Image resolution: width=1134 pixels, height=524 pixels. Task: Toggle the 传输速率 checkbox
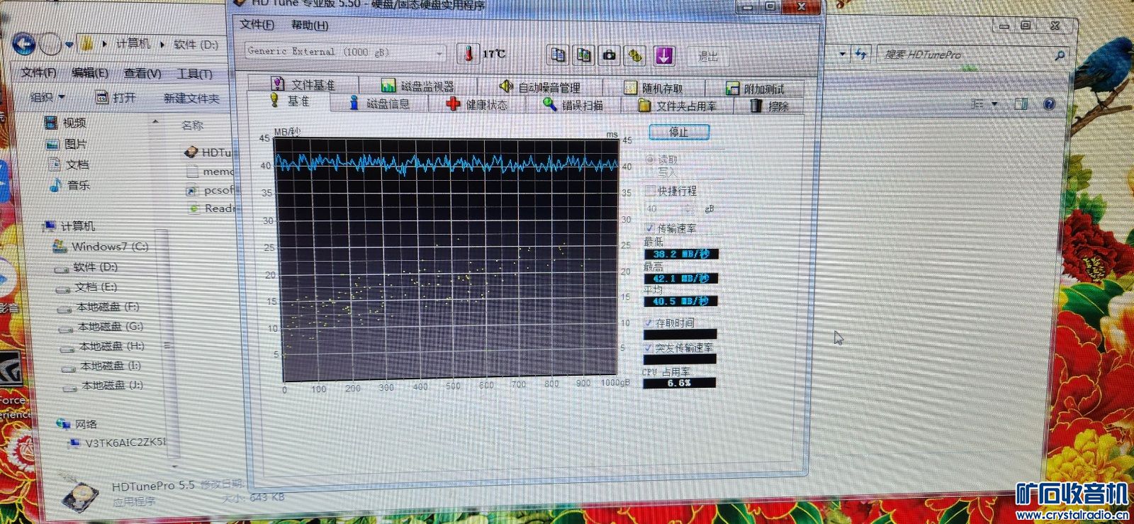coord(650,228)
